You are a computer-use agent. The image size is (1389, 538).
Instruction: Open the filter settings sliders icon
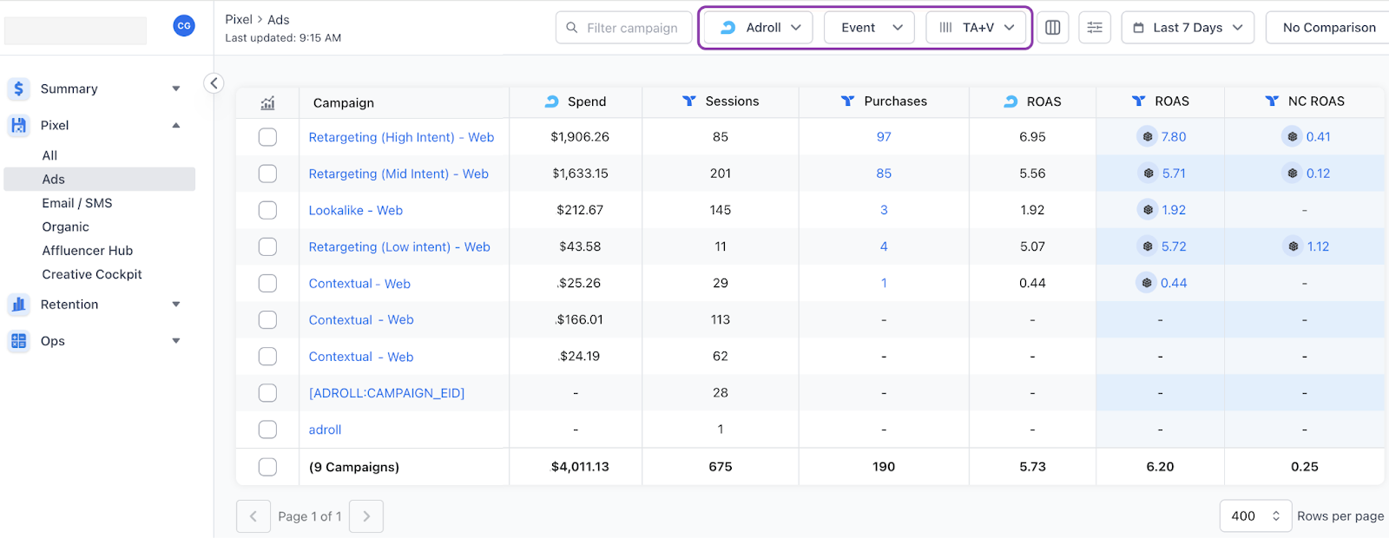1095,28
